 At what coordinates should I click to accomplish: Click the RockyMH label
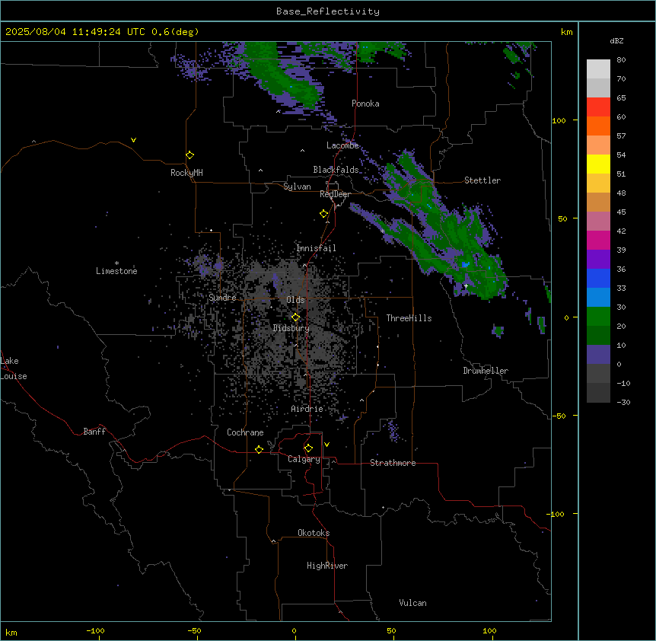186,173
